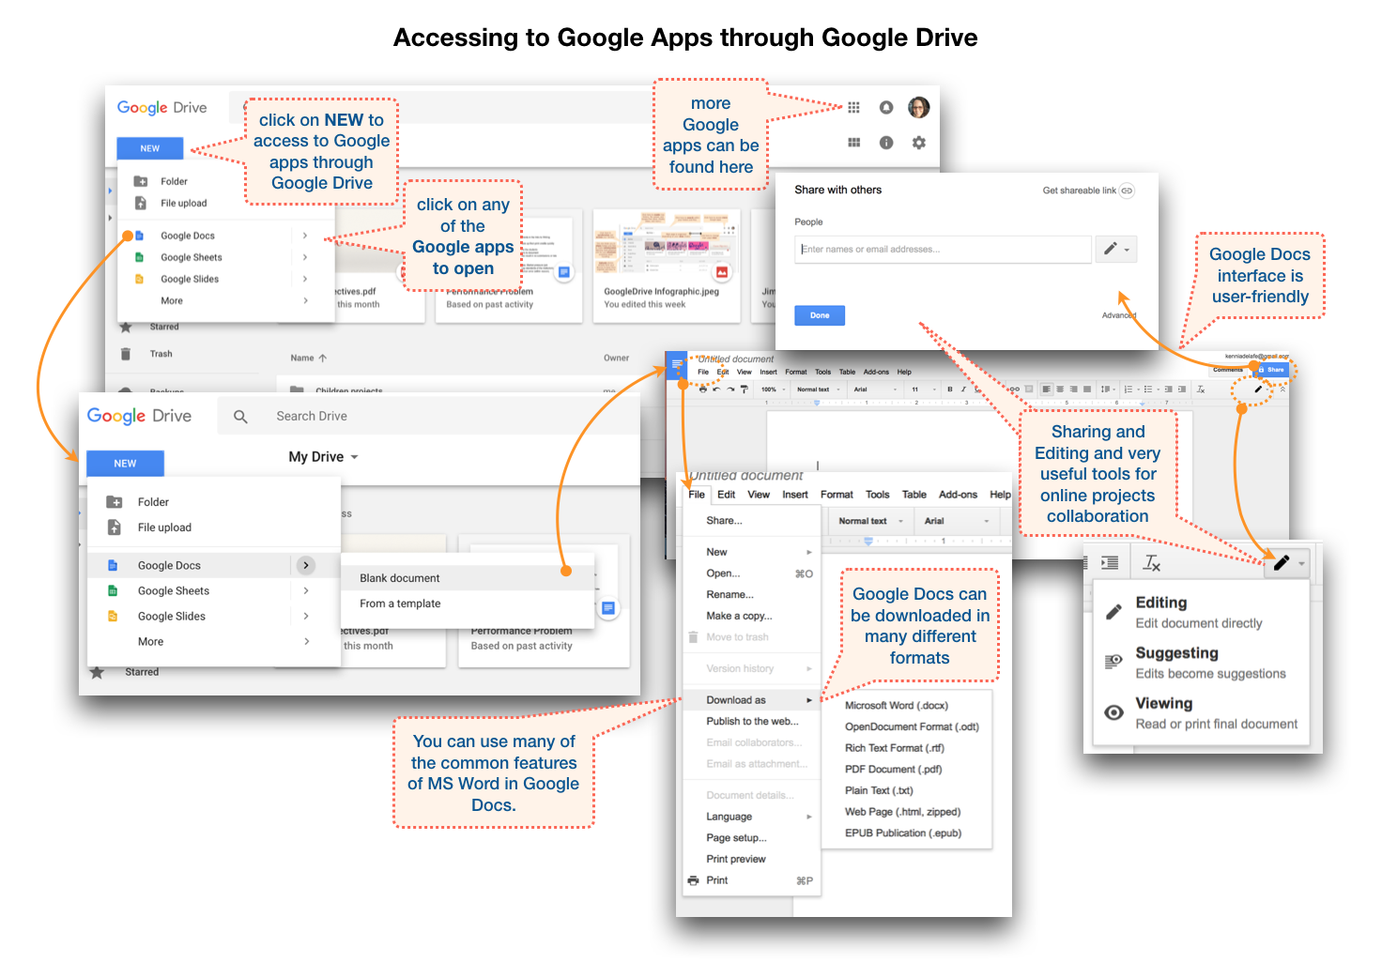Select the Paint format roller icon

(745, 390)
